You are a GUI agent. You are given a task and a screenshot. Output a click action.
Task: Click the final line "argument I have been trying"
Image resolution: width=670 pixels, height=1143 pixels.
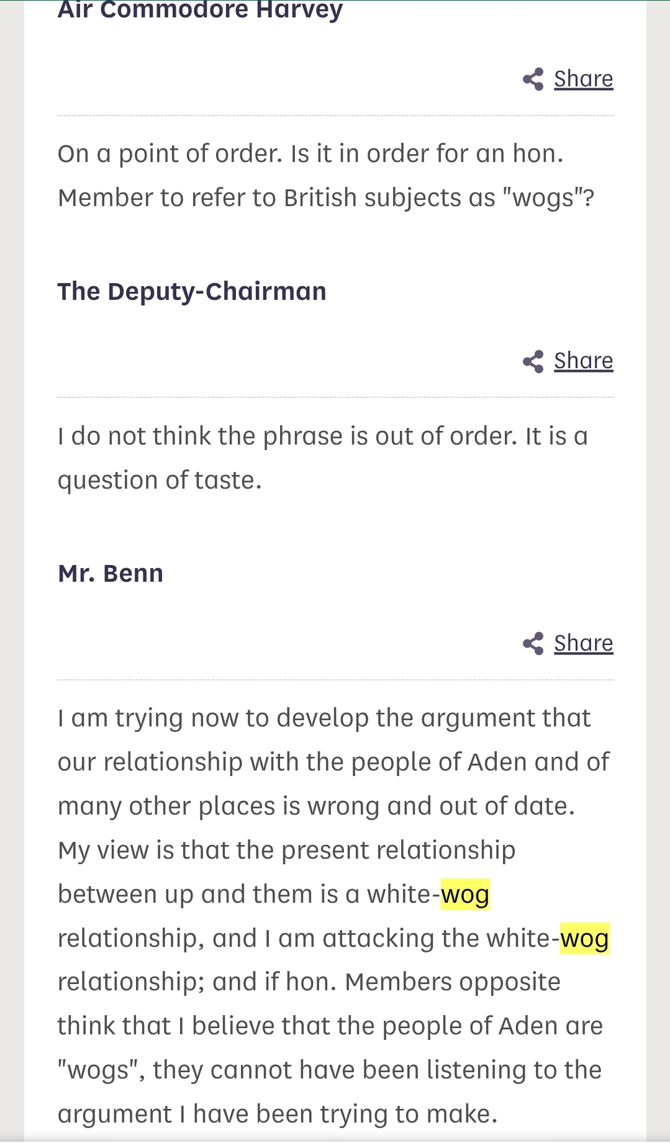277,1114
